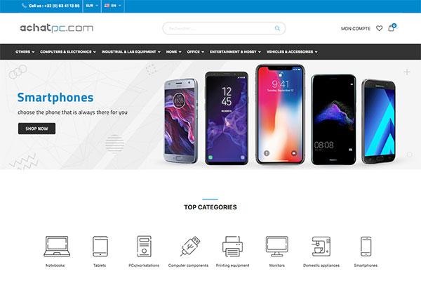Open the Computers & Electronics menu
Screen dimensions: 421x281
[68, 51]
